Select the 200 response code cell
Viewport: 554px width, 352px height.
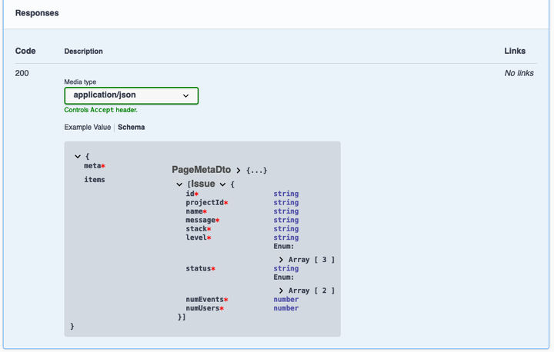click(x=22, y=74)
